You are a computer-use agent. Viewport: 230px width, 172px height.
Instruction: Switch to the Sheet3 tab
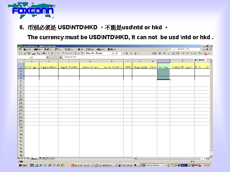point(50,158)
